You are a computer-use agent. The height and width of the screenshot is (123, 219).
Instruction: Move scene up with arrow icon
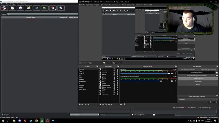tap(86, 105)
